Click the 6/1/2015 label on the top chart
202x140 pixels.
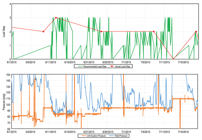pos(11,62)
